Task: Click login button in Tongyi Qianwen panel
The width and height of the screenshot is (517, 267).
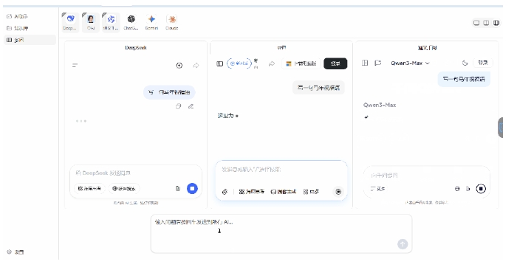Action: pos(483,63)
